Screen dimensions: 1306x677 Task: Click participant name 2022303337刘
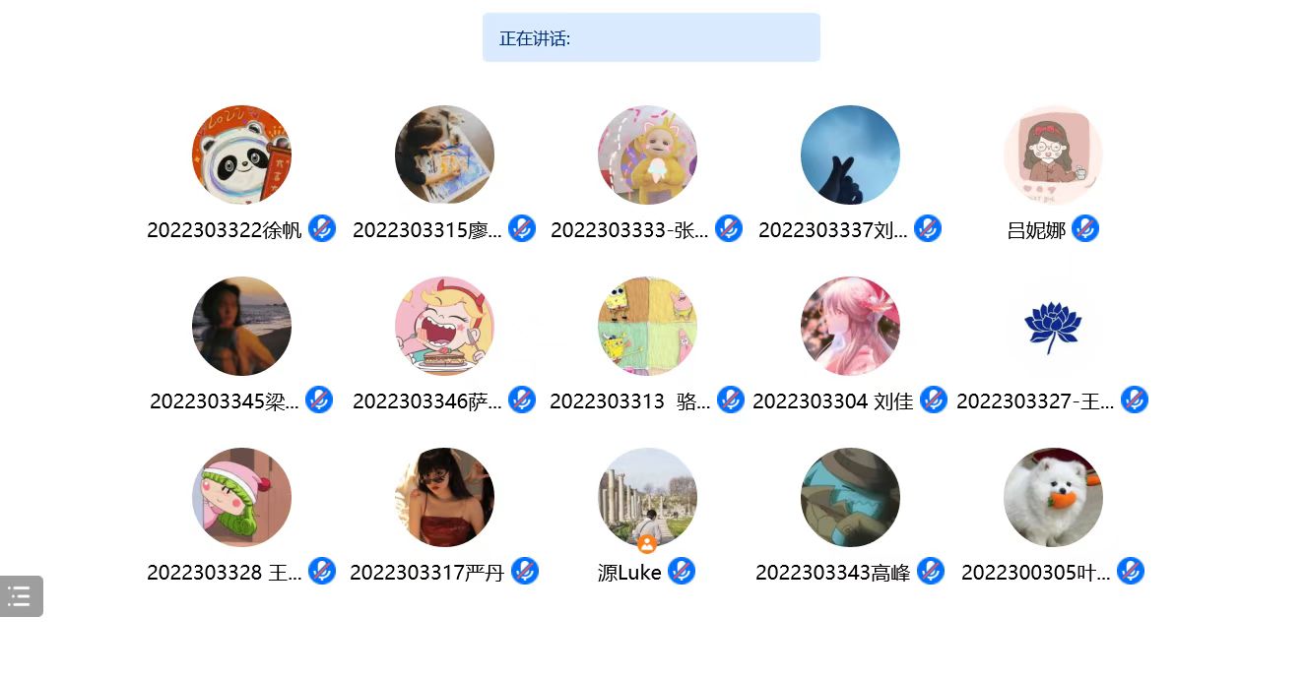[833, 230]
